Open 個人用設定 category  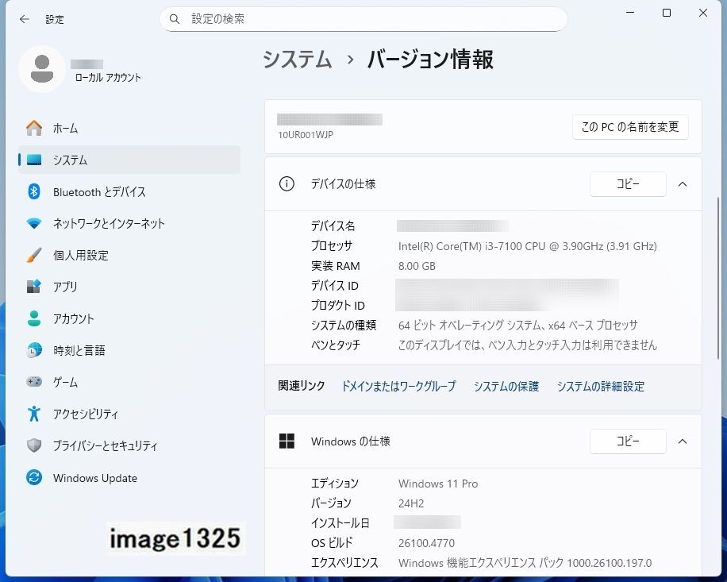point(129,255)
